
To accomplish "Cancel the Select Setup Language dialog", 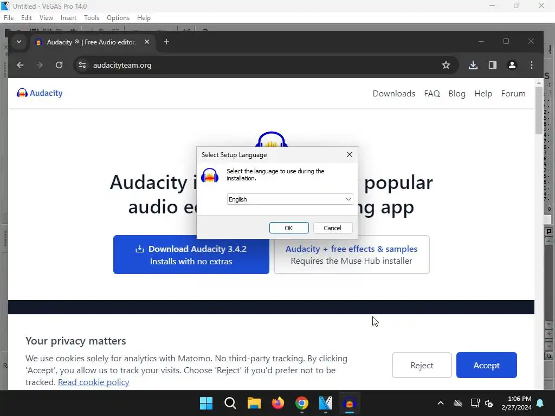I will tap(332, 228).
